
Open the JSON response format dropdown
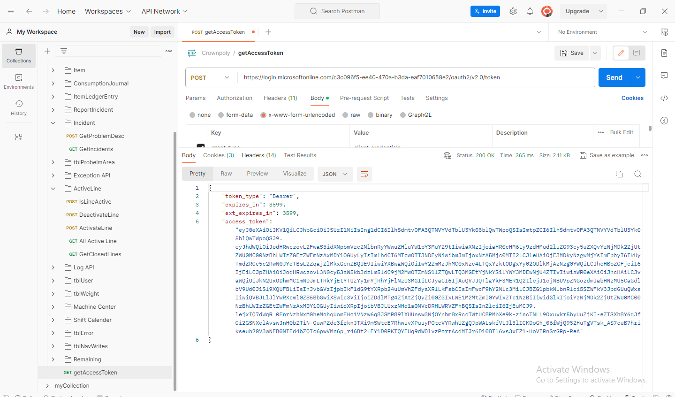tap(335, 174)
